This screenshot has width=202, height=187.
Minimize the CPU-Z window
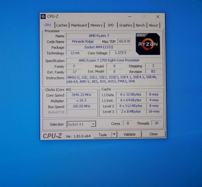click(130, 17)
